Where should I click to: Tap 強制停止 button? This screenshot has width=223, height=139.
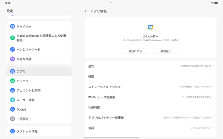pos(166,51)
